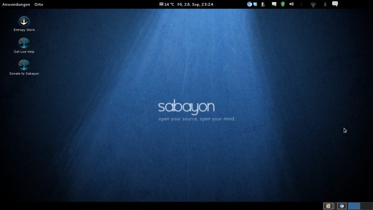Viewport: 373px width, 210px height.
Task: Switch to the gray second workspace
Action: [x=366, y=206]
